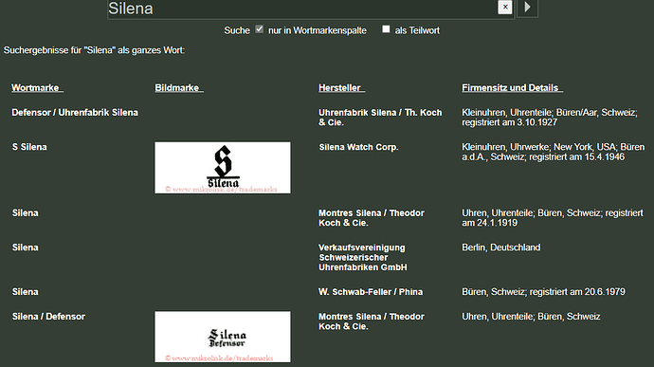
Task: Clear the search field with the X button
Action: [x=504, y=7]
